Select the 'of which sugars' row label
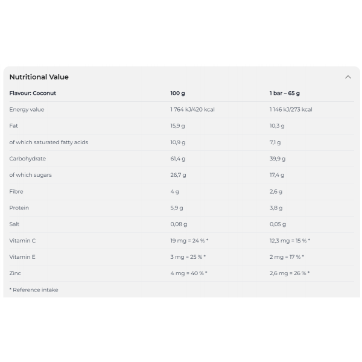This screenshot has width=362, height=362. click(30, 175)
